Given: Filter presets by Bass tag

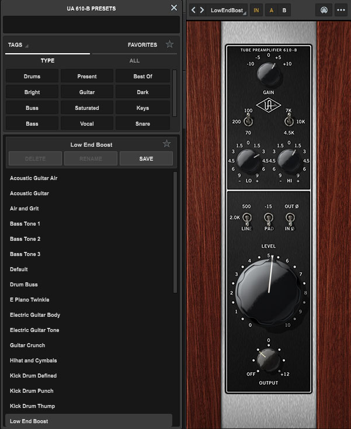Looking at the screenshot, I should pyautogui.click(x=32, y=124).
